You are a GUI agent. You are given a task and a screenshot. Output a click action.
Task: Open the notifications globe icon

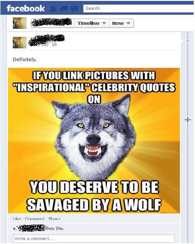click(74, 9)
